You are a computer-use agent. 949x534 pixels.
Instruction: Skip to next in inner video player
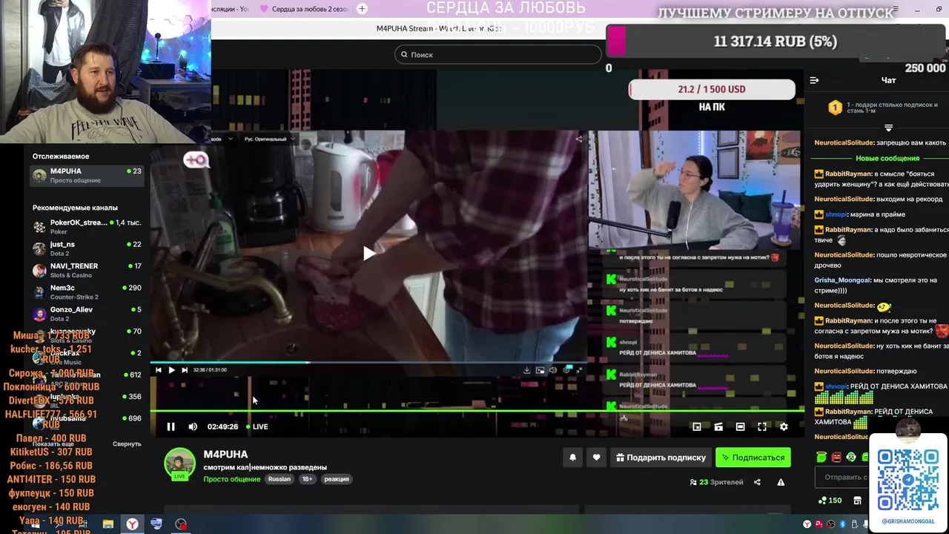(185, 369)
